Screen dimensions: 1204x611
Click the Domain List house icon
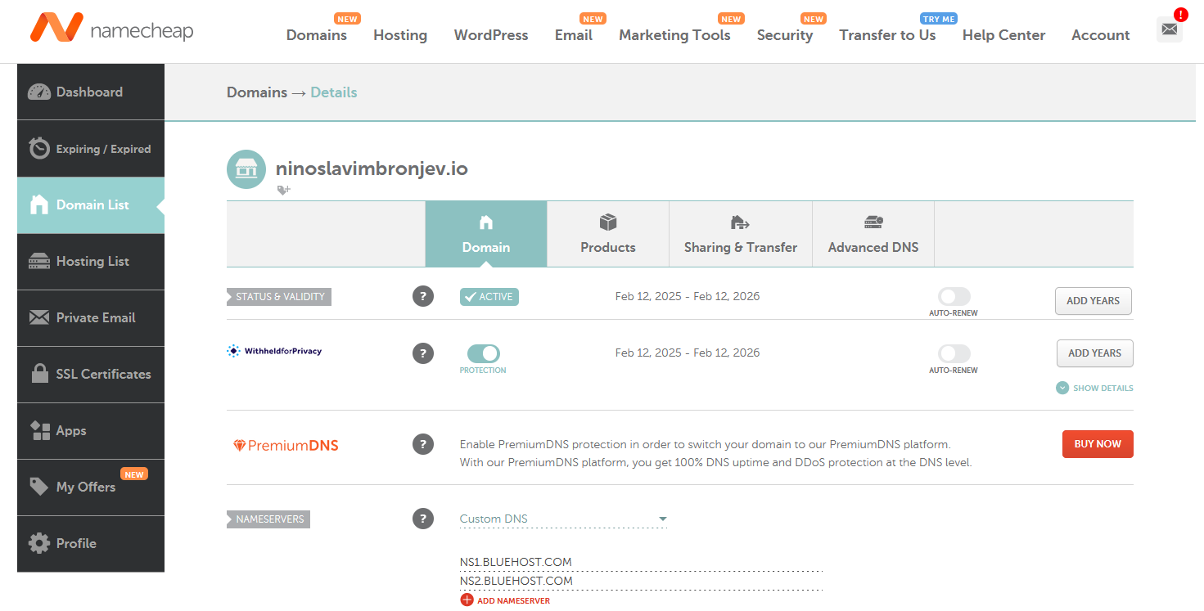[38, 204]
